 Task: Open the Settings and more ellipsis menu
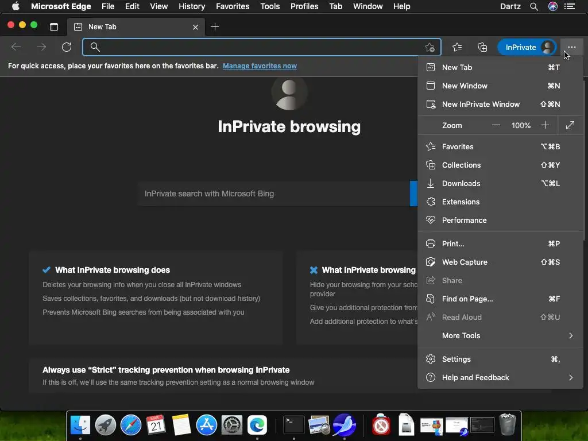pos(571,47)
